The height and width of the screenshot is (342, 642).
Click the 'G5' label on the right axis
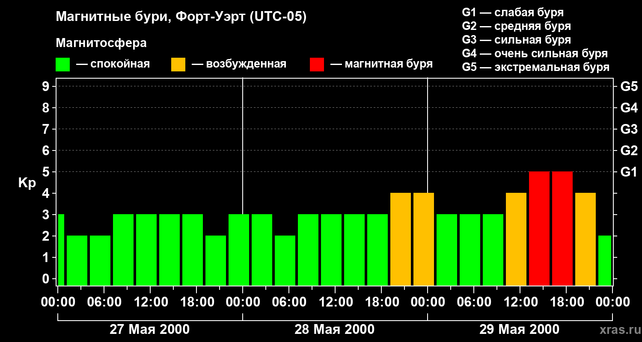click(x=629, y=86)
